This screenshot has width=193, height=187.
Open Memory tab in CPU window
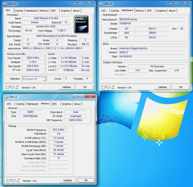44,11
